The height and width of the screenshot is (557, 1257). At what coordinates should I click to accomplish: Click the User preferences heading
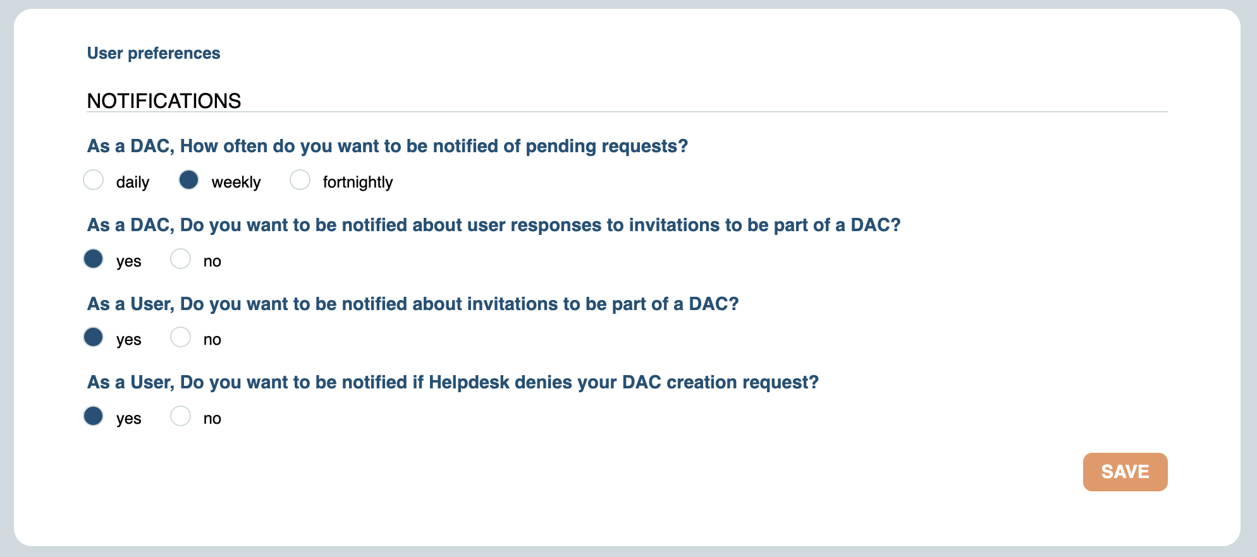tap(154, 53)
